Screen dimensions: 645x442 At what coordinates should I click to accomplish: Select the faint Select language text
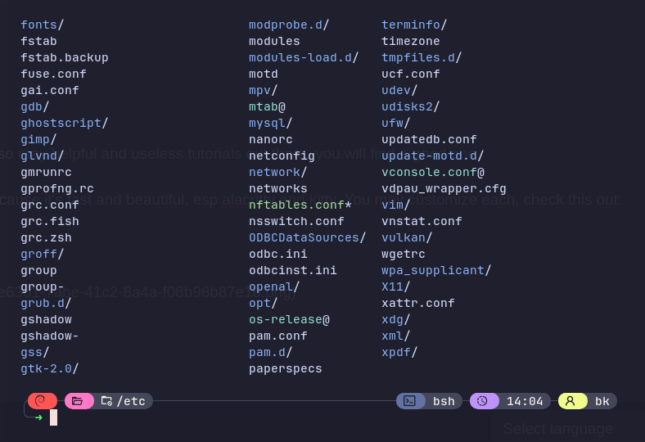pos(557,429)
